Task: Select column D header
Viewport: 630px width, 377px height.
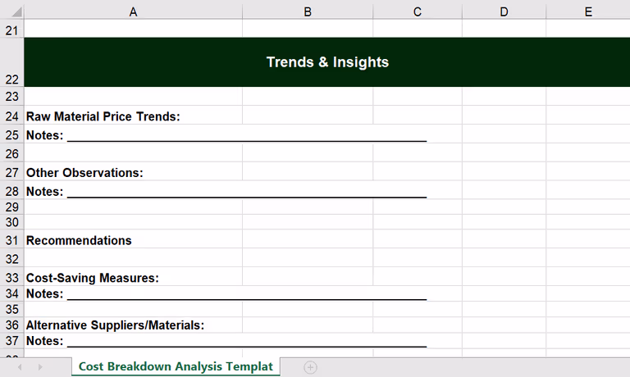Action: (x=504, y=12)
